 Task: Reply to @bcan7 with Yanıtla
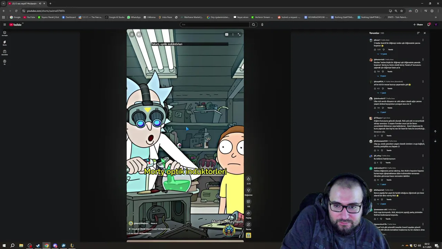391,49
